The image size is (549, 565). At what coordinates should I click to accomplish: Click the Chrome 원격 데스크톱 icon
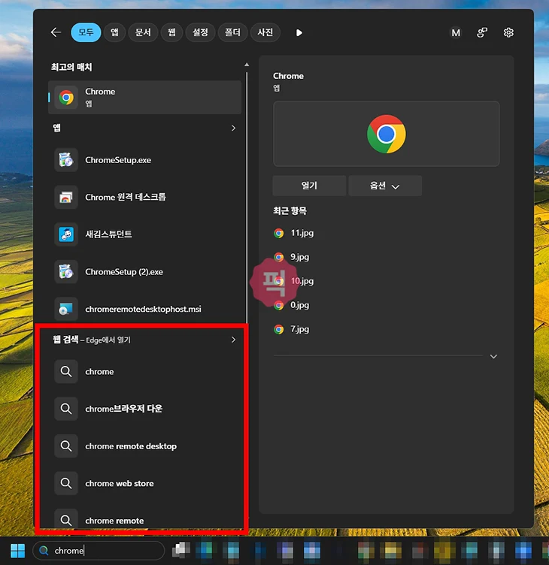point(66,197)
